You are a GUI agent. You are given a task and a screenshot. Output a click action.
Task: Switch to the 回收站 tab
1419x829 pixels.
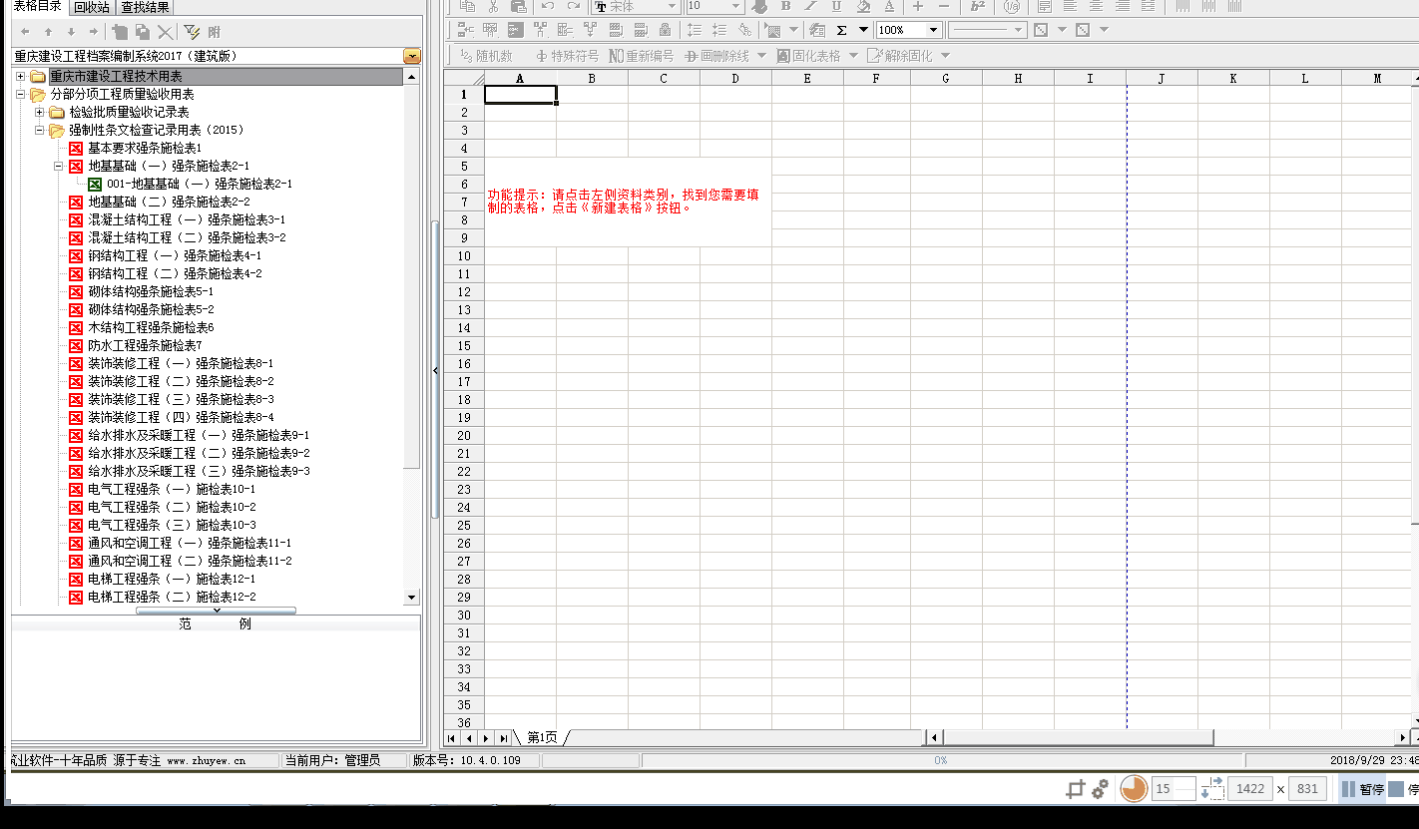click(92, 7)
